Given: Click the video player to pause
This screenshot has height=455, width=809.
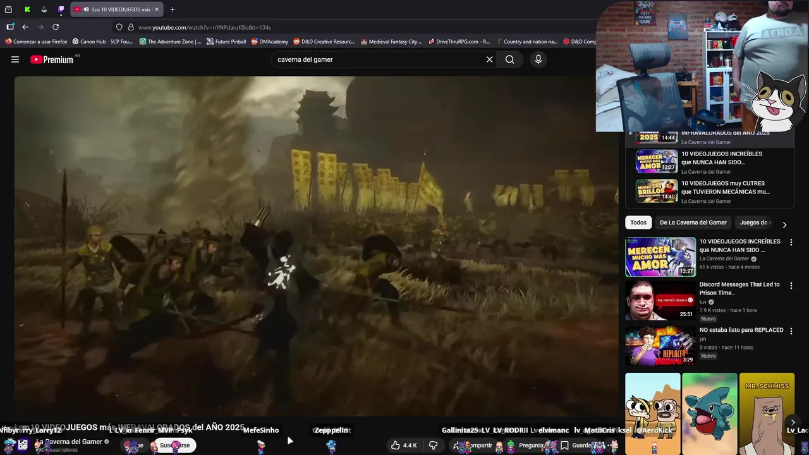Looking at the screenshot, I should pyautogui.click(x=316, y=246).
